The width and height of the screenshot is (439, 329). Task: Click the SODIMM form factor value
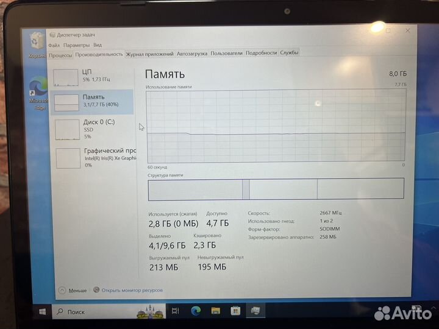click(330, 228)
